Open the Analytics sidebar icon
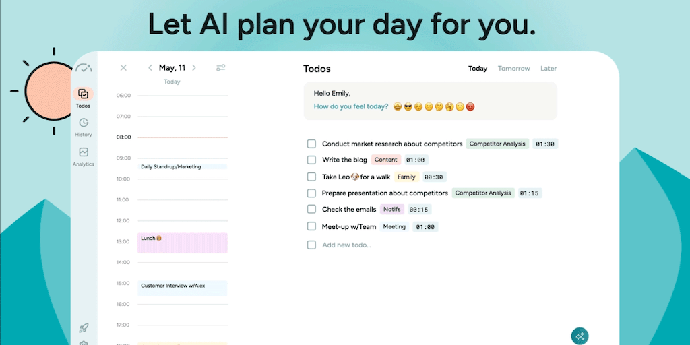This screenshot has height=345, width=690. [x=84, y=153]
